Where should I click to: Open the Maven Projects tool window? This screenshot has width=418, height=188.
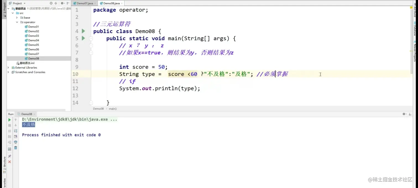[x=414, y=50]
